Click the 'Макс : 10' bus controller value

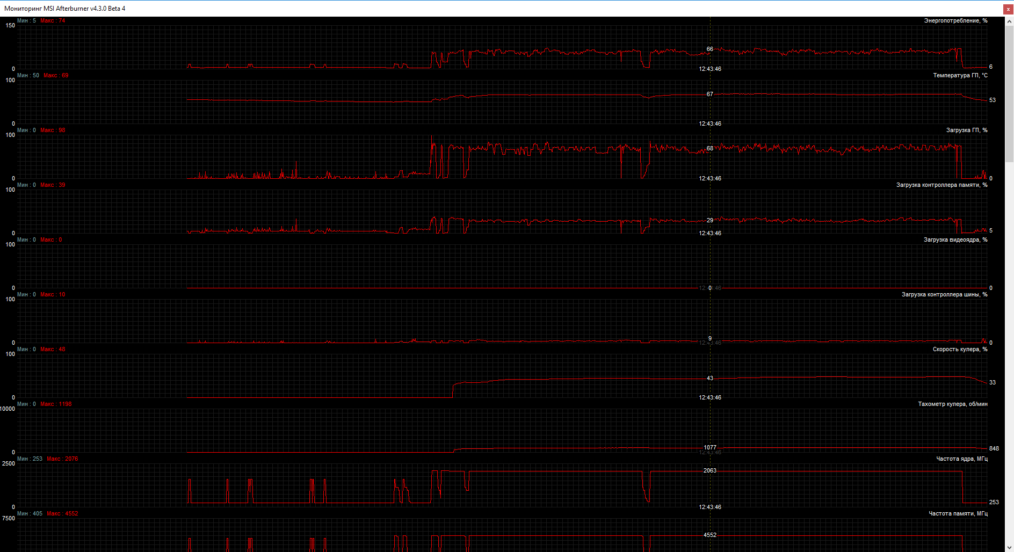[x=53, y=294]
